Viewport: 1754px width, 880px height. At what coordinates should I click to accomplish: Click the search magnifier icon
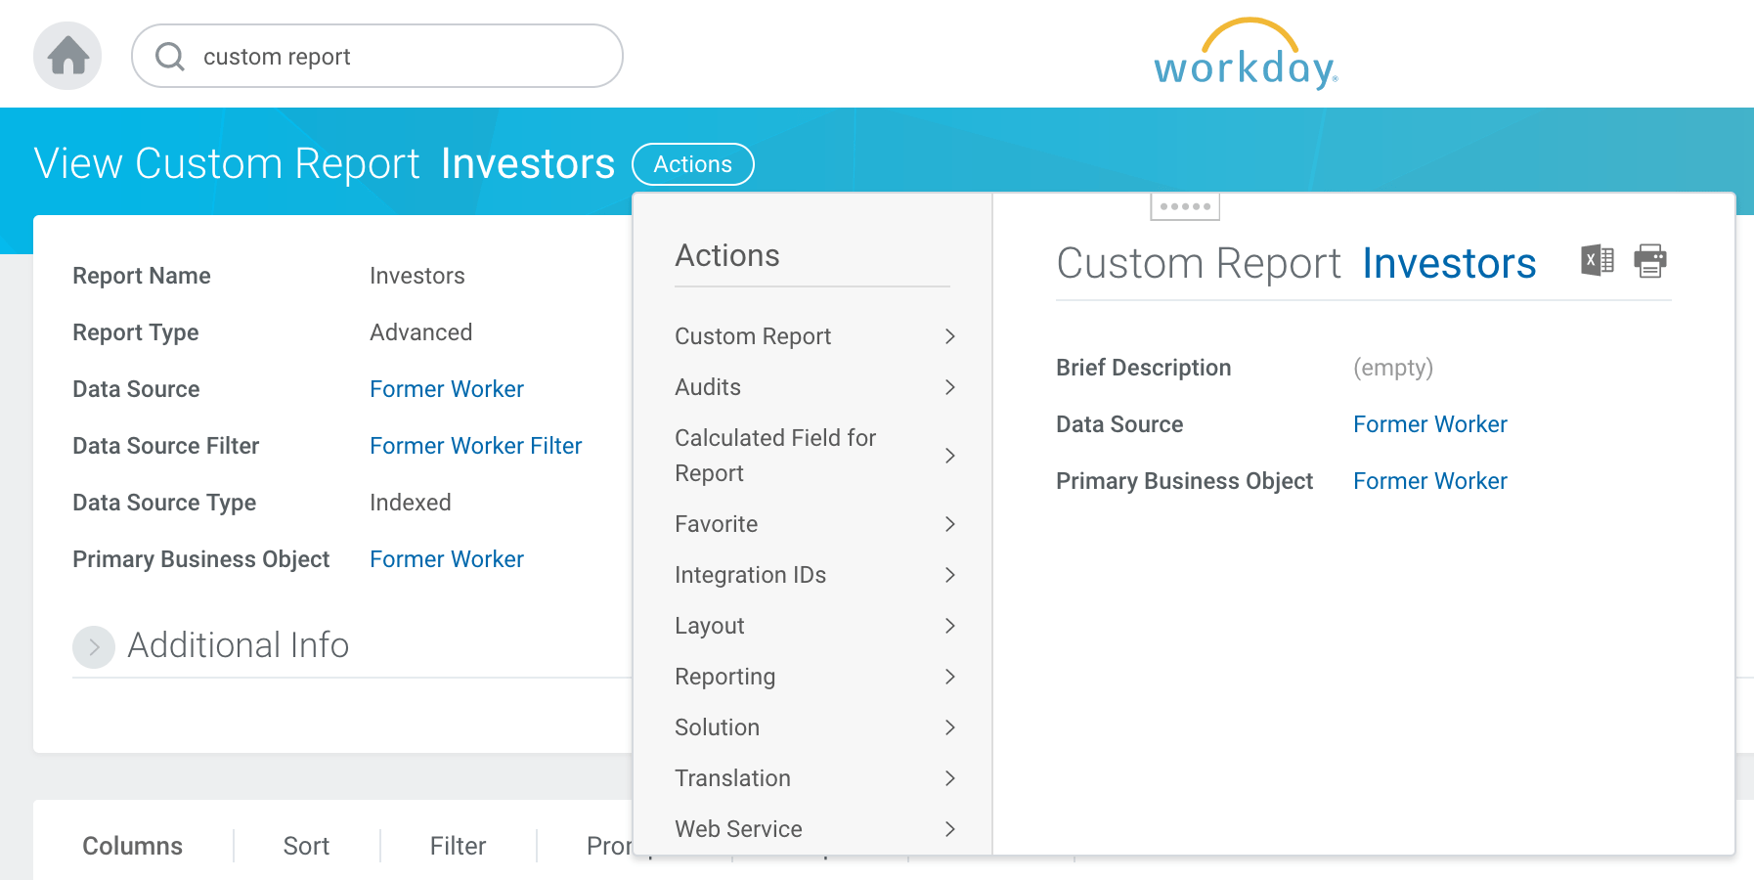tap(170, 57)
